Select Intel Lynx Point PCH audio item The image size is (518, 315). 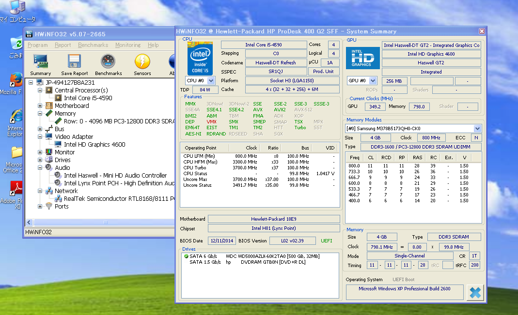point(119,183)
